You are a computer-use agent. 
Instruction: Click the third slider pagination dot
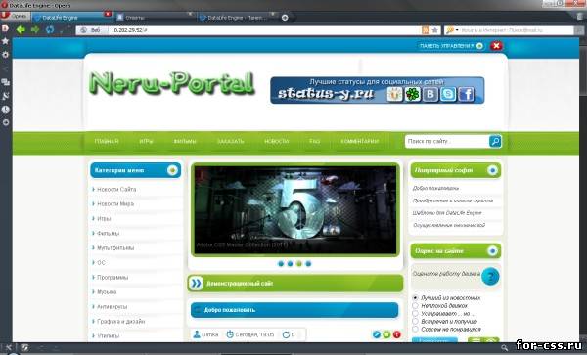point(299,263)
